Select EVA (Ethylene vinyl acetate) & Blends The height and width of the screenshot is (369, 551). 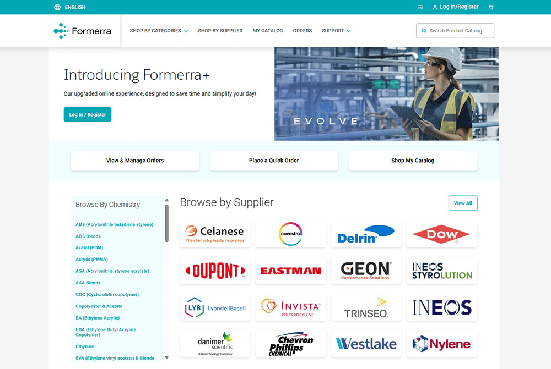coord(115,358)
